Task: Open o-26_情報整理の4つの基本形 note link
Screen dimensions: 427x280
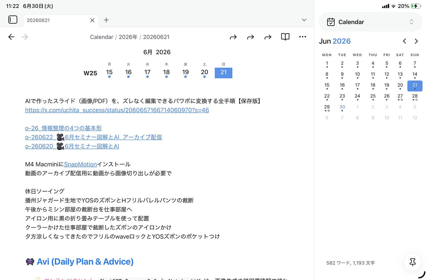Action: point(63,128)
